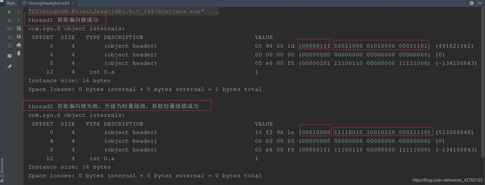Click the Down the Stack Trace arrow

coord(19,20)
